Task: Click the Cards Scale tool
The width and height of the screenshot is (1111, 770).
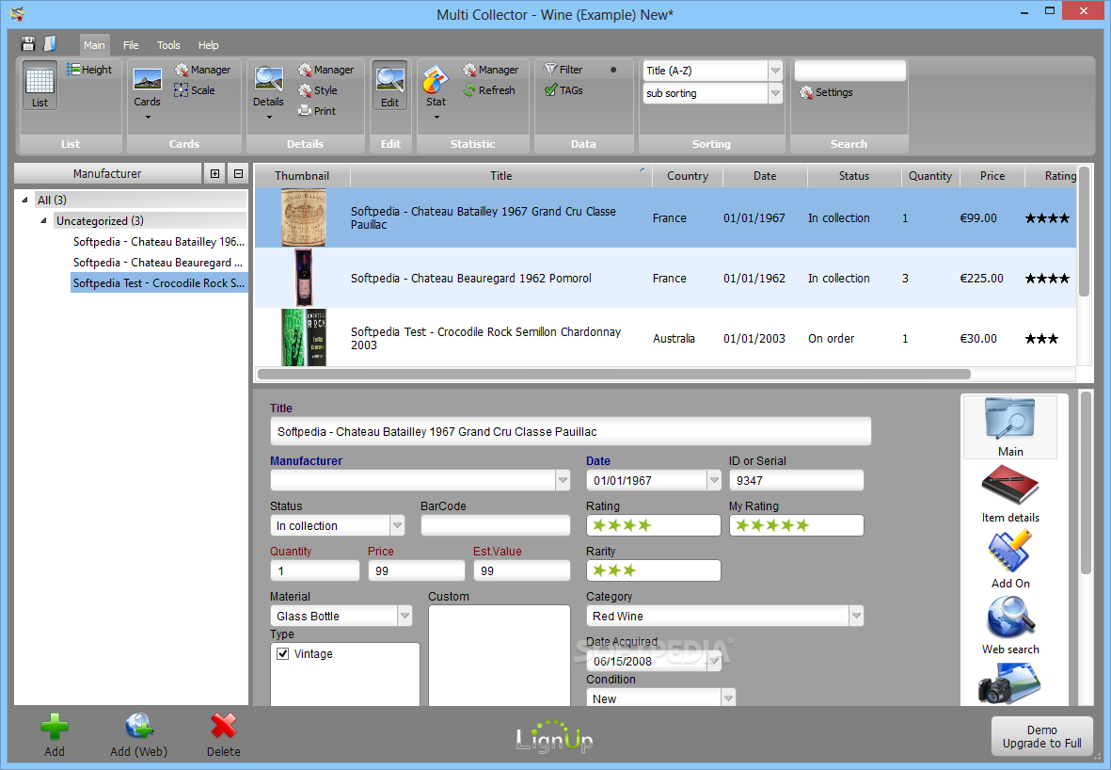Action: click(x=195, y=90)
